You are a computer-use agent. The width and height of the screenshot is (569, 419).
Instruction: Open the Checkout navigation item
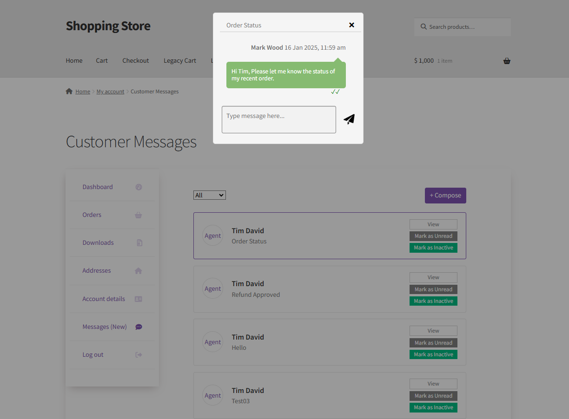point(136,60)
